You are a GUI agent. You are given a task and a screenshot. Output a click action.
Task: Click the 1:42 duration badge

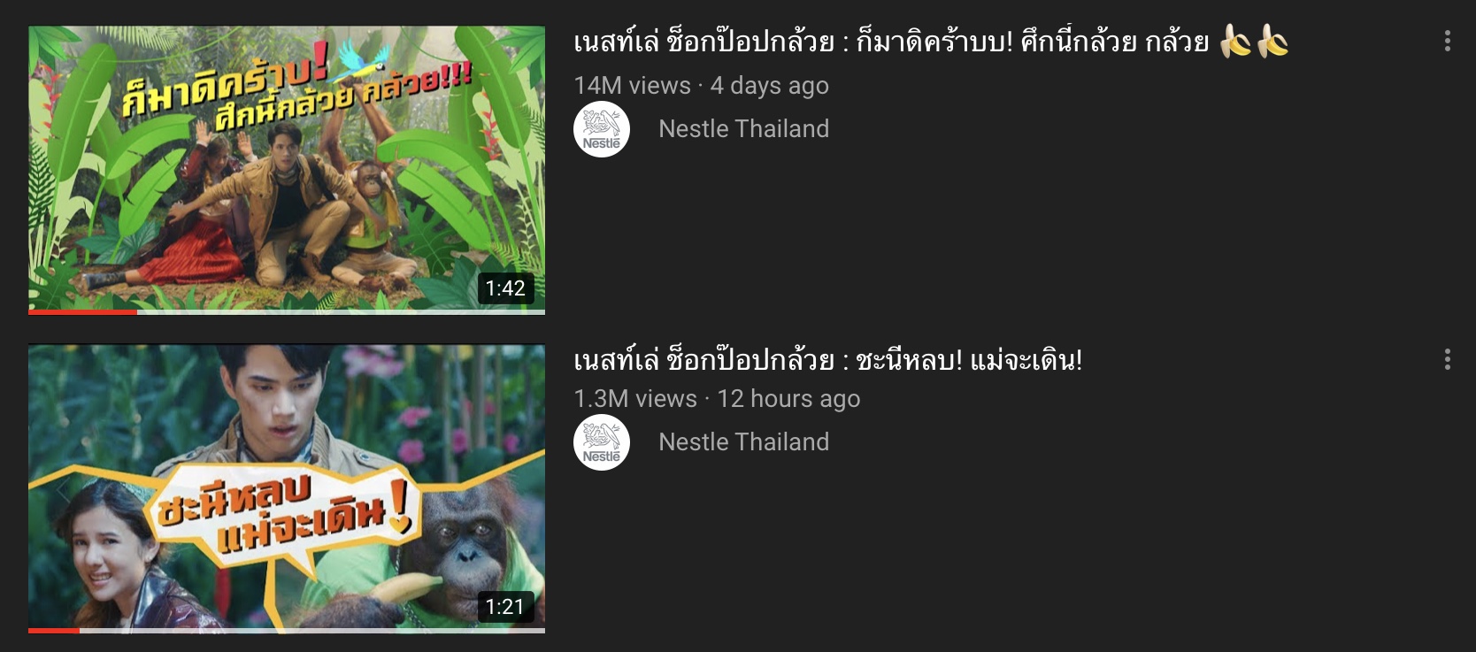[505, 288]
